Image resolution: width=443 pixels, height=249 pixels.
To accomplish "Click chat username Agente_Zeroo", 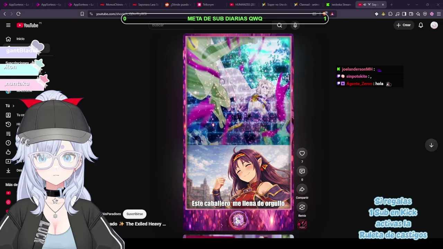I will (x=359, y=84).
